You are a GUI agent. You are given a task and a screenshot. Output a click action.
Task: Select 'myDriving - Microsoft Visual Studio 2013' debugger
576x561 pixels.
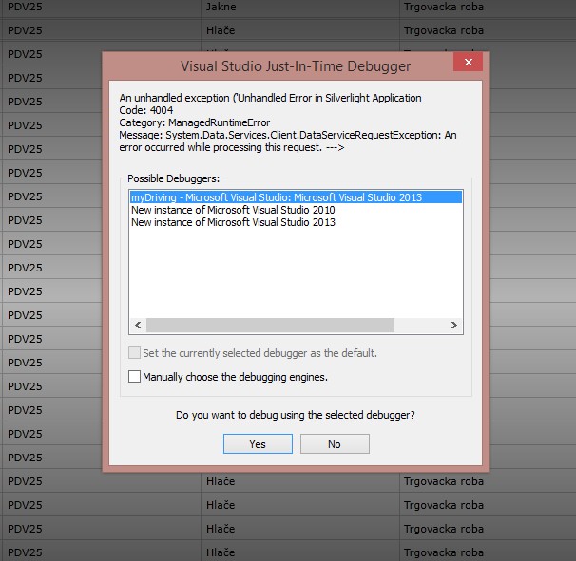pyautogui.click(x=297, y=197)
